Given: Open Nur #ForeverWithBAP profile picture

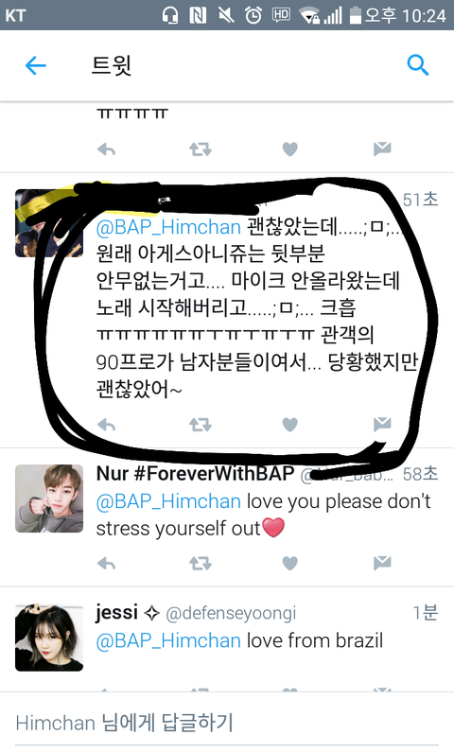Looking at the screenshot, I should [x=49, y=498].
